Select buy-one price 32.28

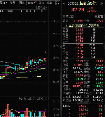(79, 45)
